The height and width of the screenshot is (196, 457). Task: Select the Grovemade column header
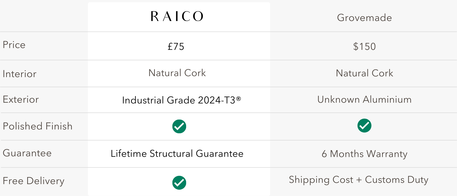pos(364,18)
